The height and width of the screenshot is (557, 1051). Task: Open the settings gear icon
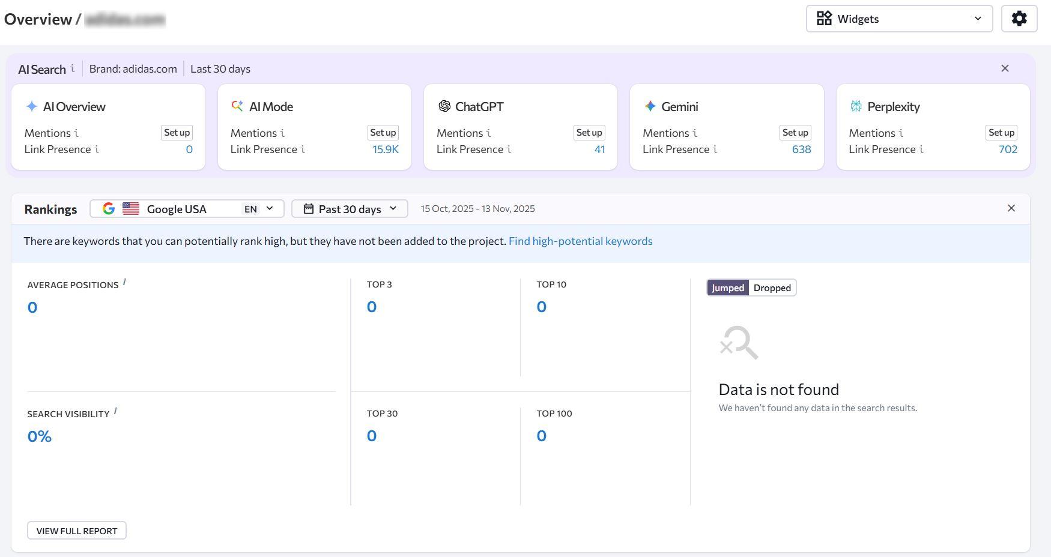click(x=1019, y=18)
